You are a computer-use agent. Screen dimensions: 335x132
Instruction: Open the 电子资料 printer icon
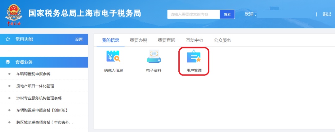(154, 57)
